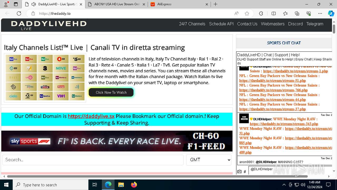This screenshot has width=337, height=190.
Task: Open the stream-343.php WWE RAW link
Action: coord(284,124)
